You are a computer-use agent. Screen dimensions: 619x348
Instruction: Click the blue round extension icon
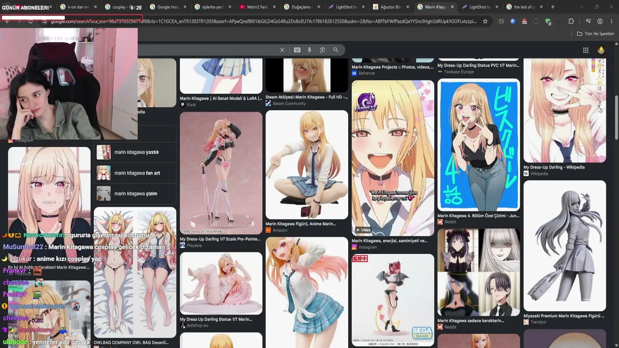pyautogui.click(x=513, y=21)
